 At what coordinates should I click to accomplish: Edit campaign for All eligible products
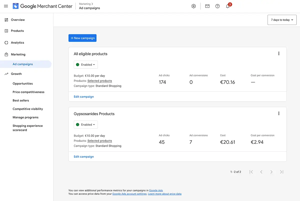click(84, 97)
